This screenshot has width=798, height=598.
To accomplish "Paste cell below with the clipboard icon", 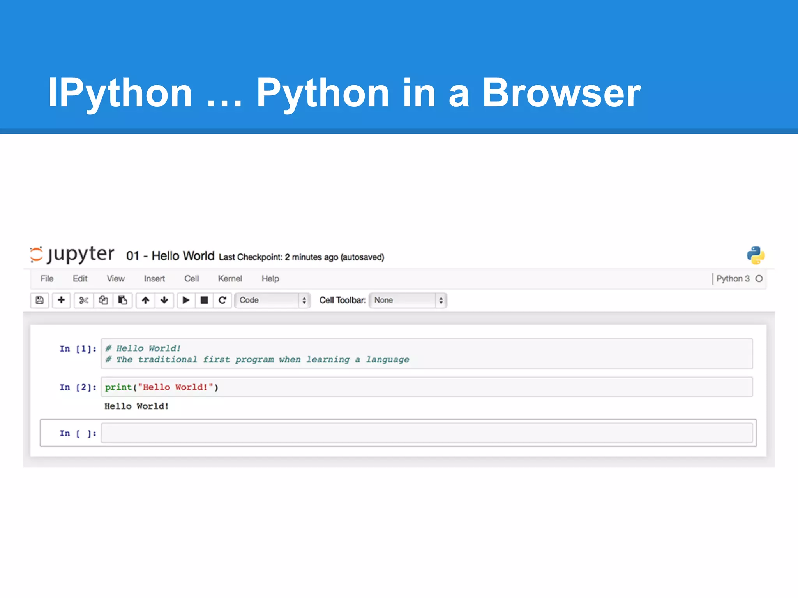I will [123, 300].
